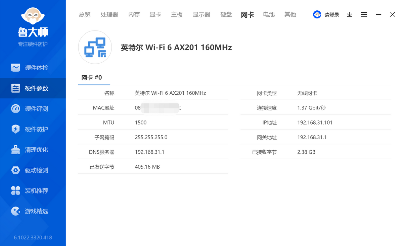403x246 pixels.
Task: Click the IP address value 192.168.31.101
Action: pos(315,122)
